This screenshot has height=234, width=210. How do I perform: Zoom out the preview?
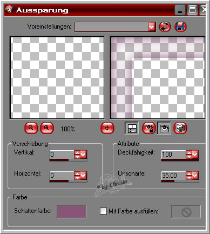tap(31, 128)
